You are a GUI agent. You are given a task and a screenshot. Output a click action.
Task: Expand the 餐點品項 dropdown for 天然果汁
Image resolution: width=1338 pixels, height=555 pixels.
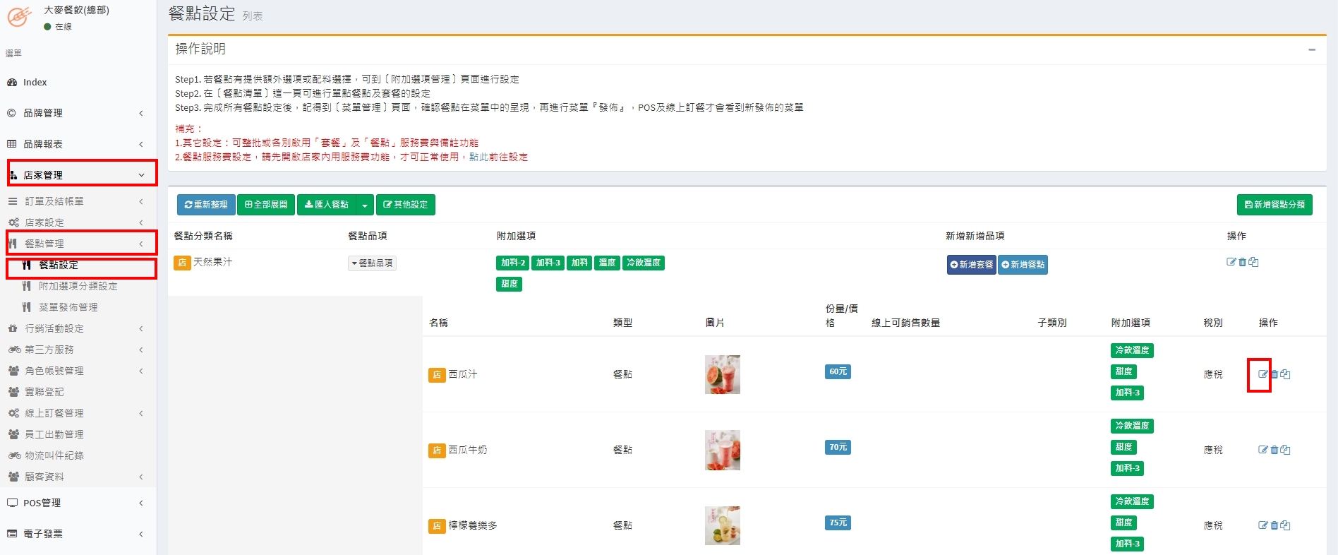[373, 263]
